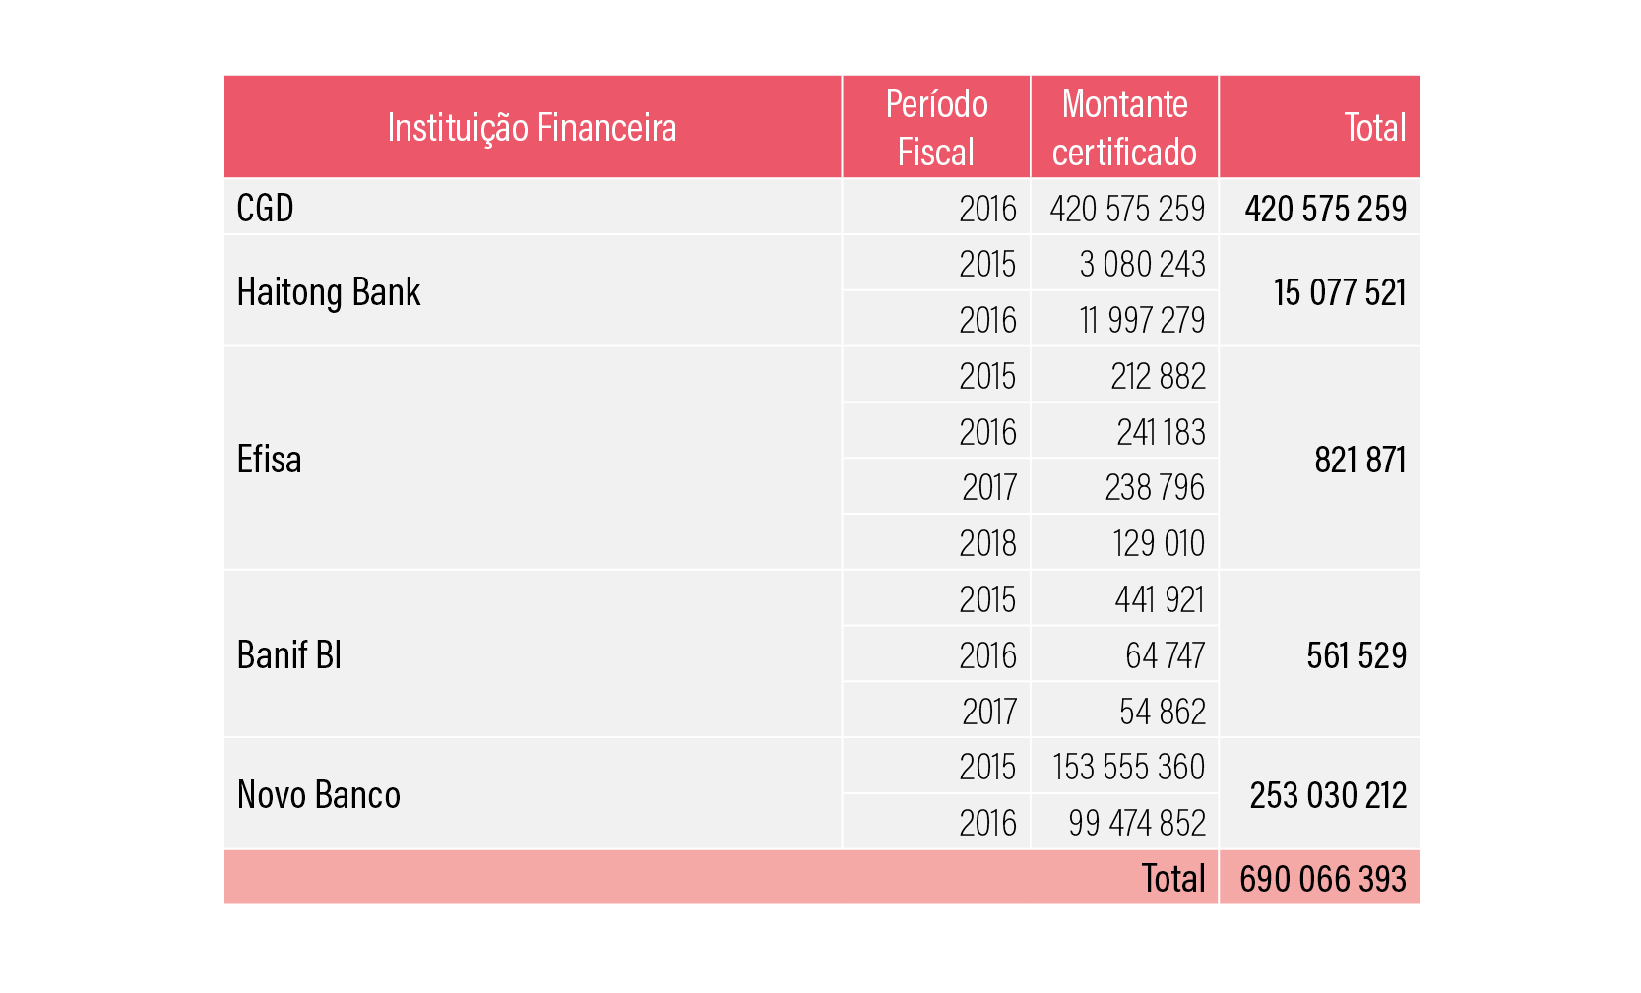Click the Instituição Financeira column header

532,128
